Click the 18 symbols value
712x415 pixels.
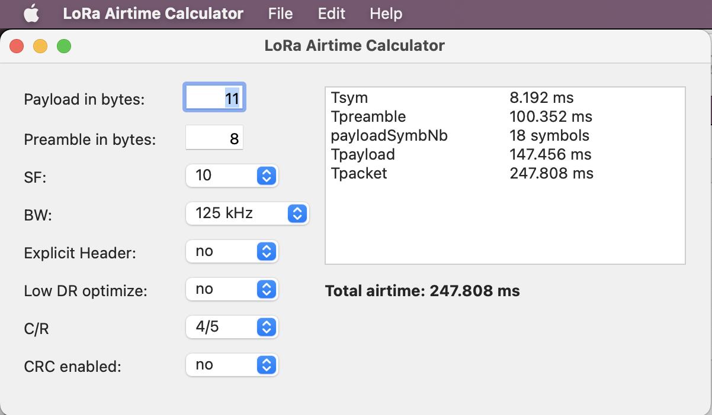click(x=549, y=135)
